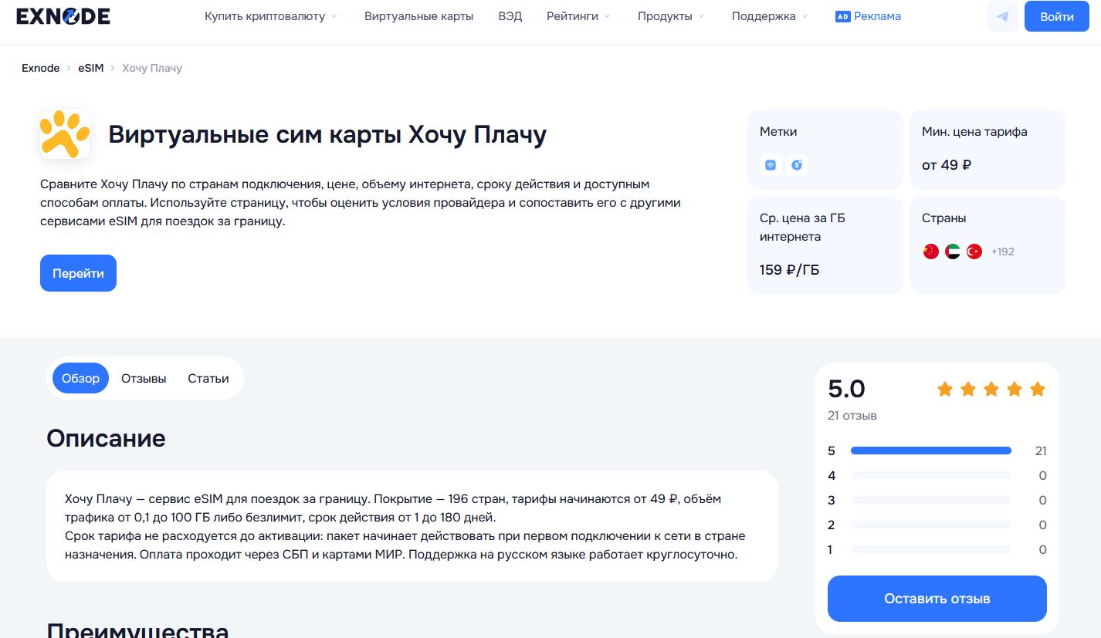Click the UAE flag icon
The image size is (1101, 638).
point(953,251)
